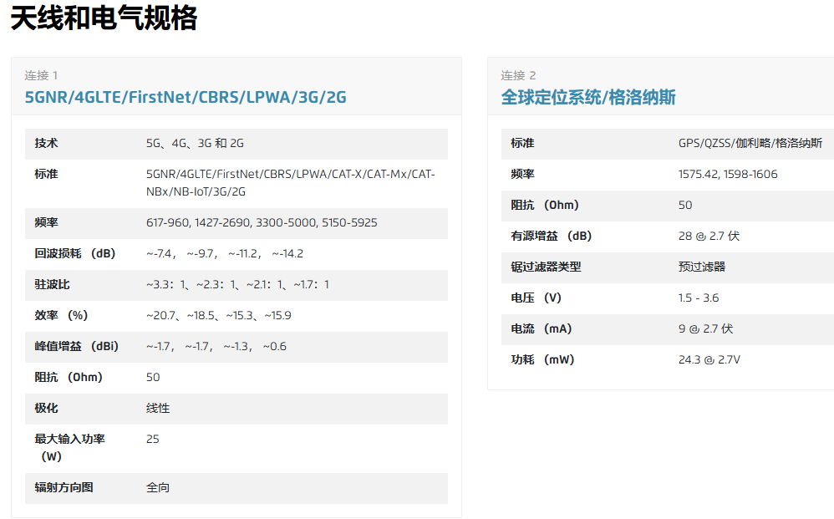The width and height of the screenshot is (834, 519).
Task: Select the efficiency values ~20.7、~18.5、~15.3、~15.9
Action: [219, 315]
